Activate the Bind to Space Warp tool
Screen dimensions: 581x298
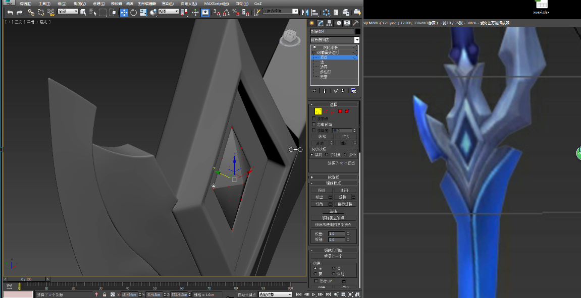[x=51, y=12]
